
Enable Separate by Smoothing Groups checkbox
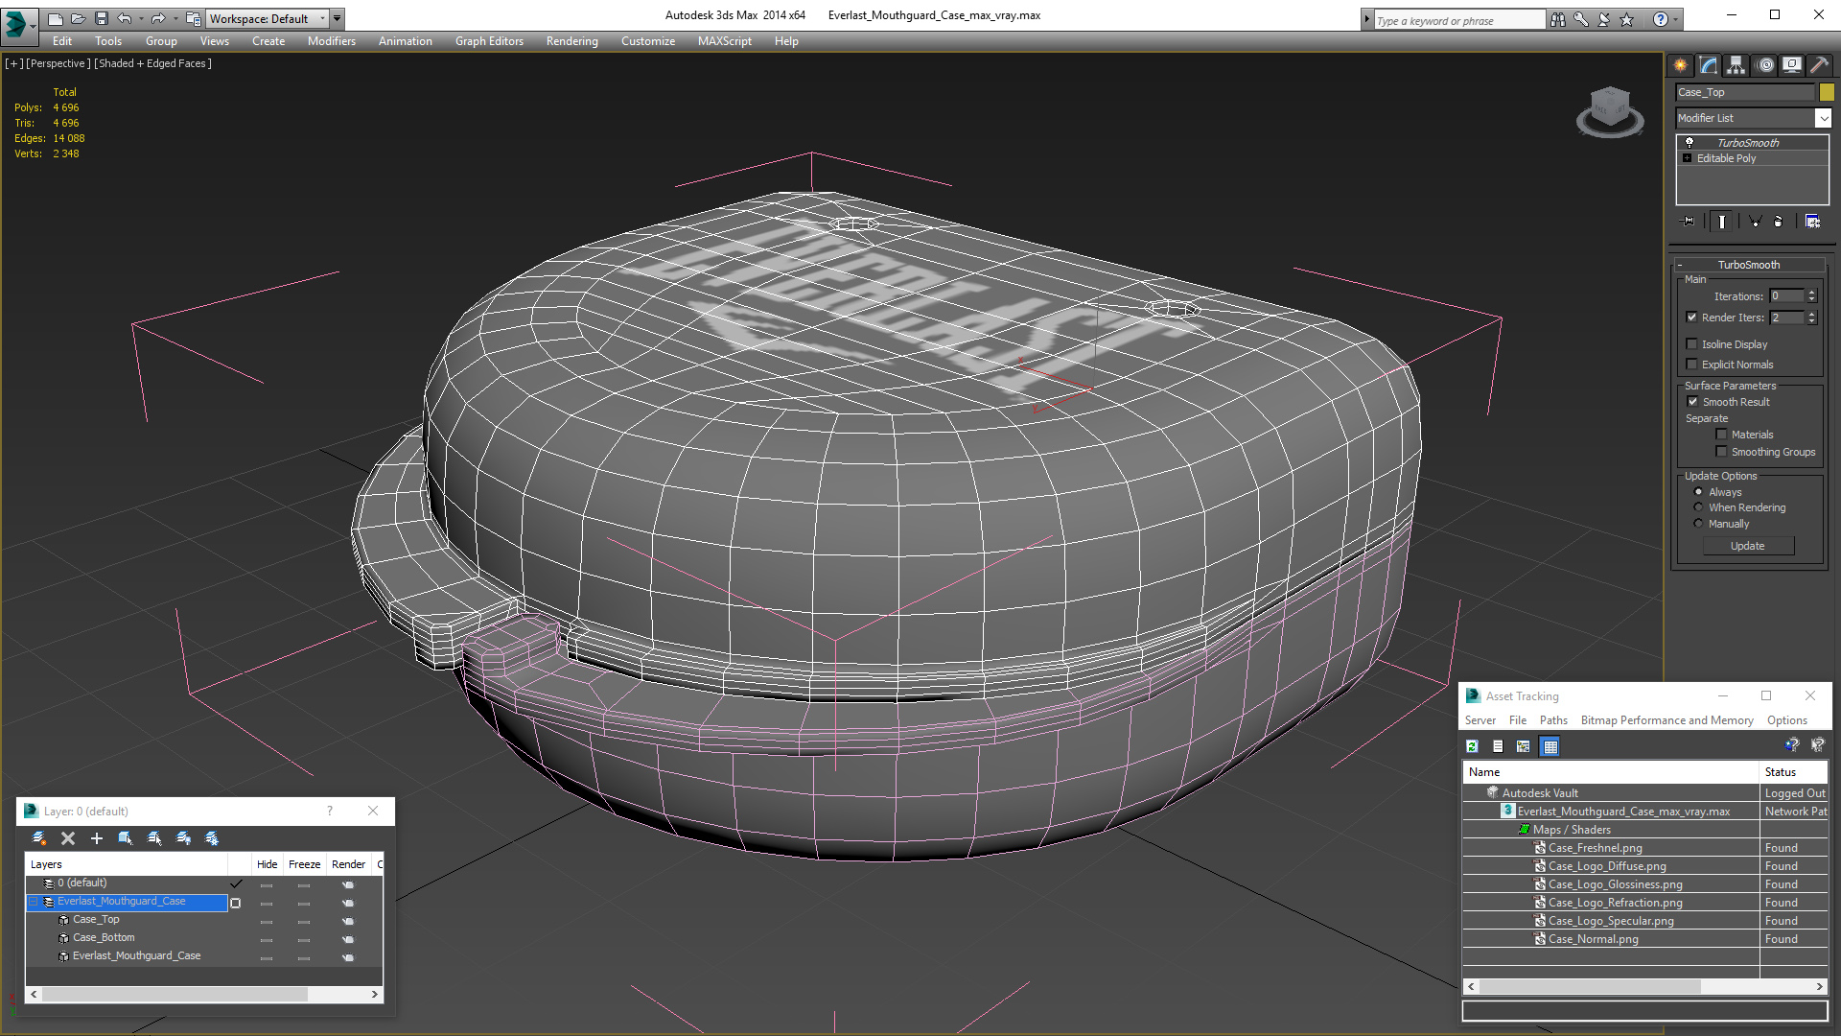pyautogui.click(x=1721, y=451)
